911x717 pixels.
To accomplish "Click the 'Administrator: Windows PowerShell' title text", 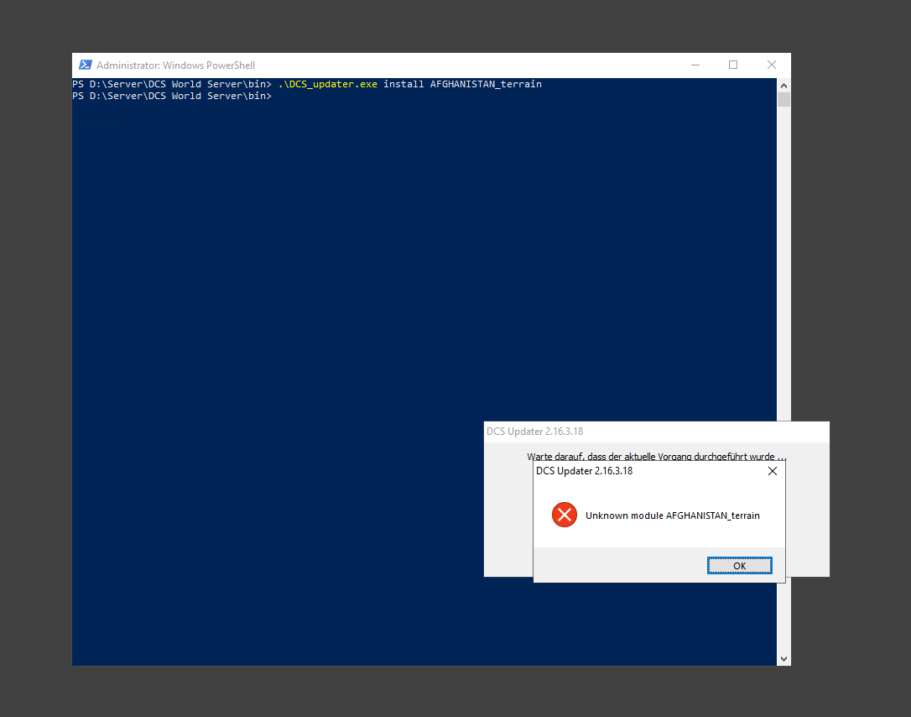I will pos(175,65).
